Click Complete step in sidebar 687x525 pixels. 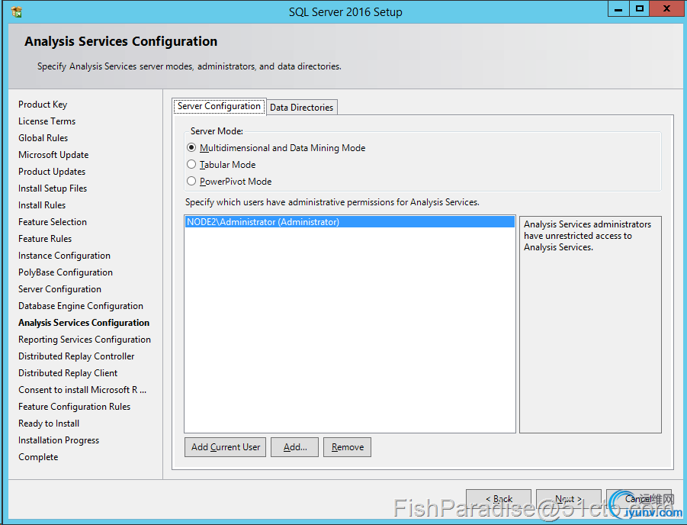[38, 457]
